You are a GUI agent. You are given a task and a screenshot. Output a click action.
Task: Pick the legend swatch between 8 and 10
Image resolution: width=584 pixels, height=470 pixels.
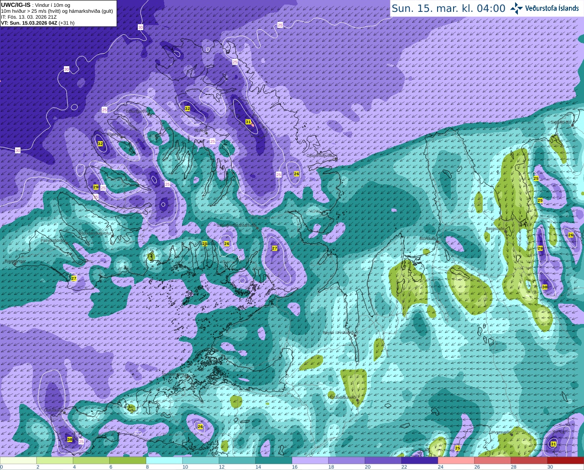(x=164, y=460)
